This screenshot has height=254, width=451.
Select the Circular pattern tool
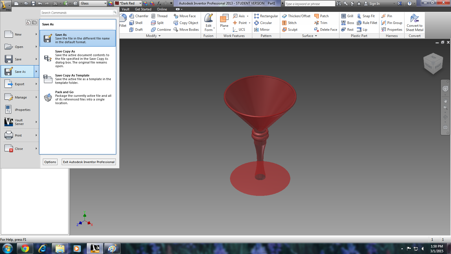pos(263,23)
